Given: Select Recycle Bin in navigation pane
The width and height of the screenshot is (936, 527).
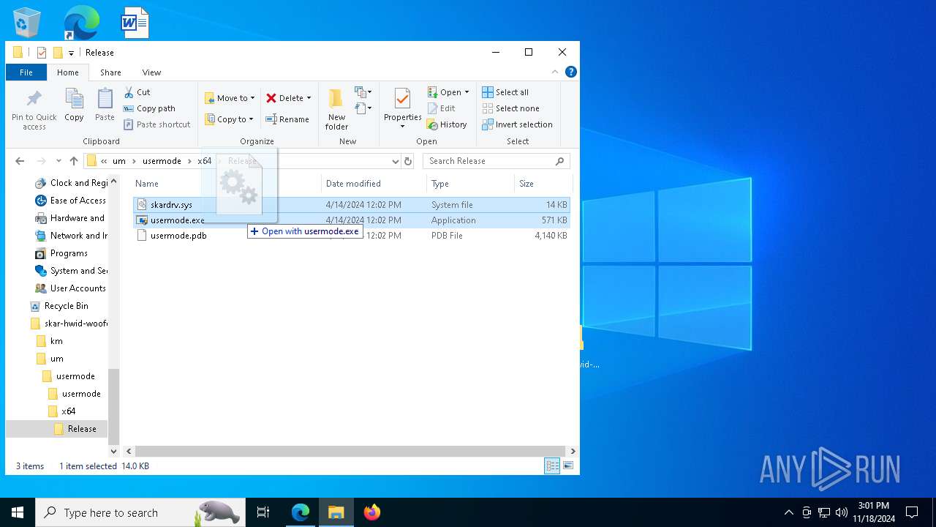Looking at the screenshot, I should coord(59,306).
